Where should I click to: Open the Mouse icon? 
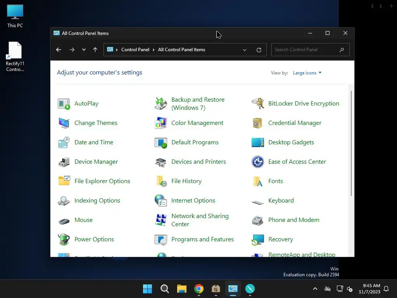coord(64,221)
